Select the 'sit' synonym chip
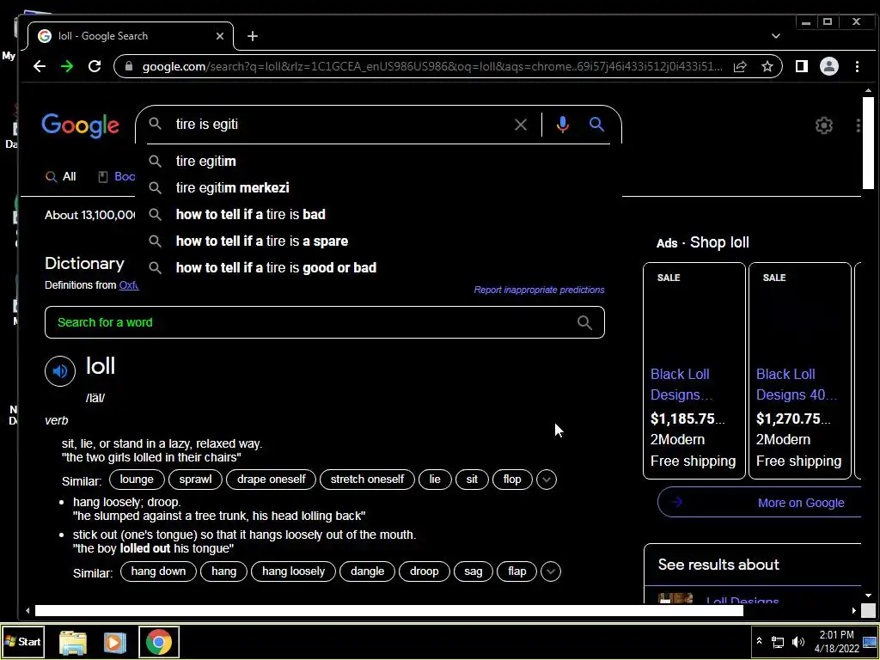This screenshot has height=660, width=880. click(472, 480)
